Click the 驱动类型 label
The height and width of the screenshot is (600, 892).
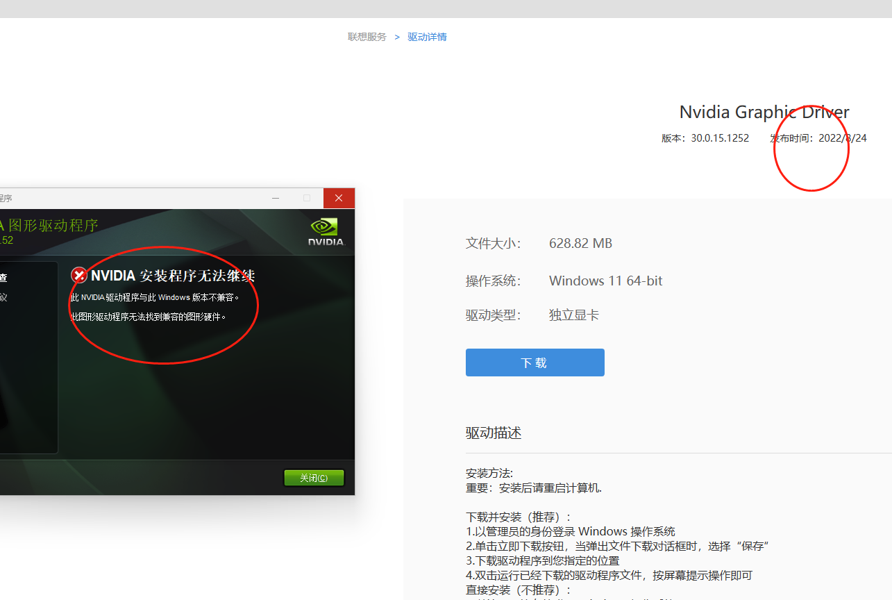pyautogui.click(x=494, y=315)
